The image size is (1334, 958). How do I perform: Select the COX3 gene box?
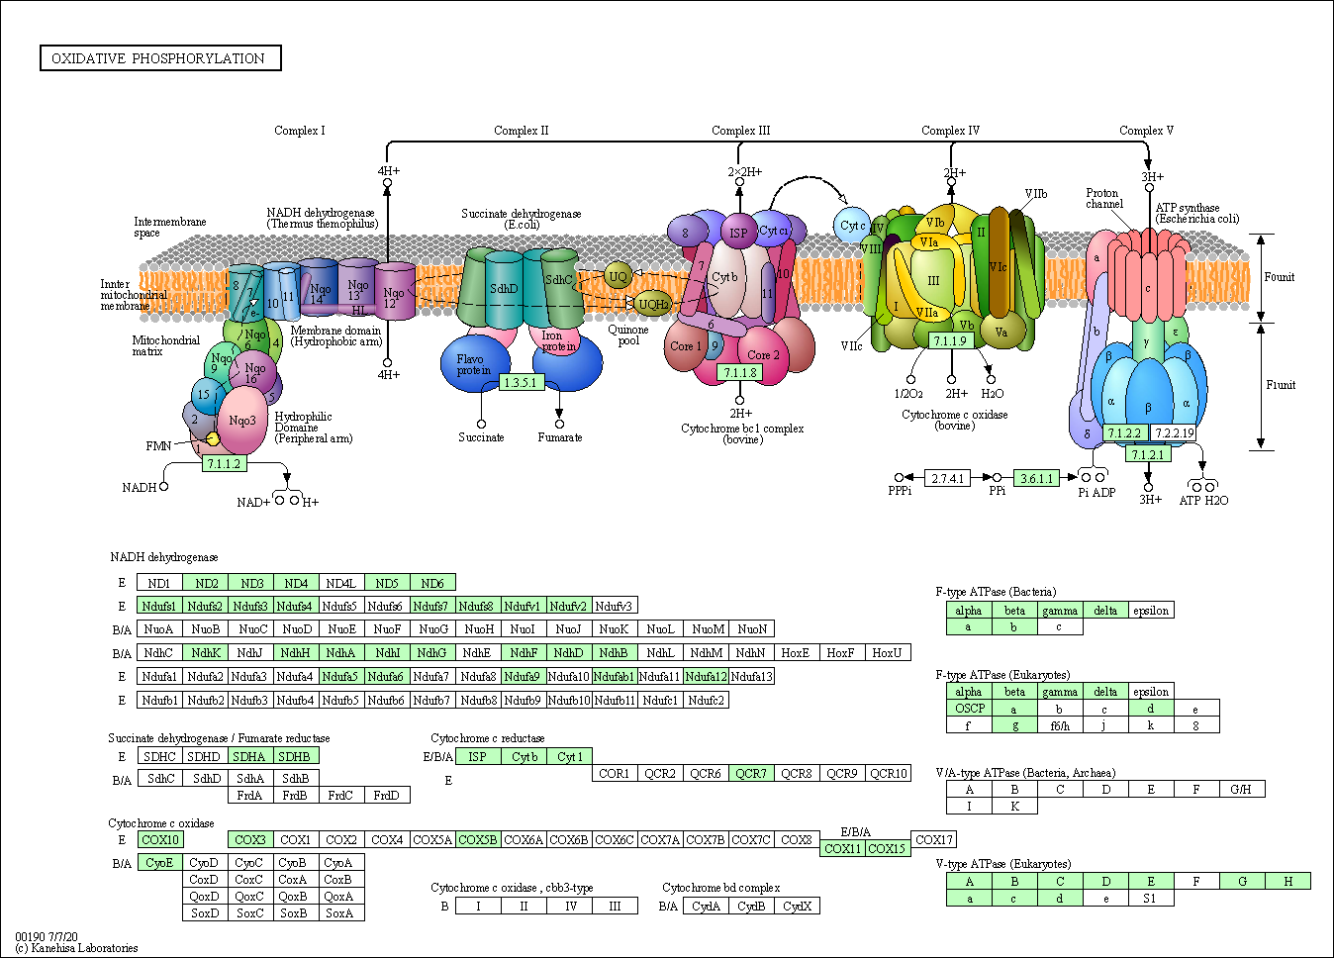pos(250,839)
